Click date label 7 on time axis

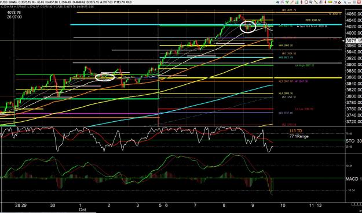195,205
